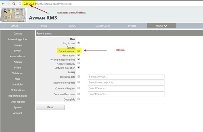Toggle the Alarm action checkbox
Screen dimensions: 203x132
[x=79, y=55]
